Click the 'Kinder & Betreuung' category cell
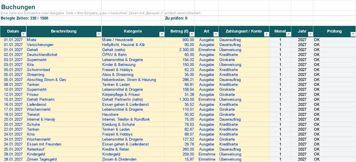The height and width of the screenshot is (162, 356). coord(133,65)
